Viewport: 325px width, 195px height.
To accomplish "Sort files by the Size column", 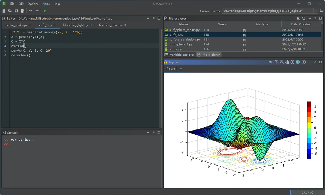I will tap(222, 24).
